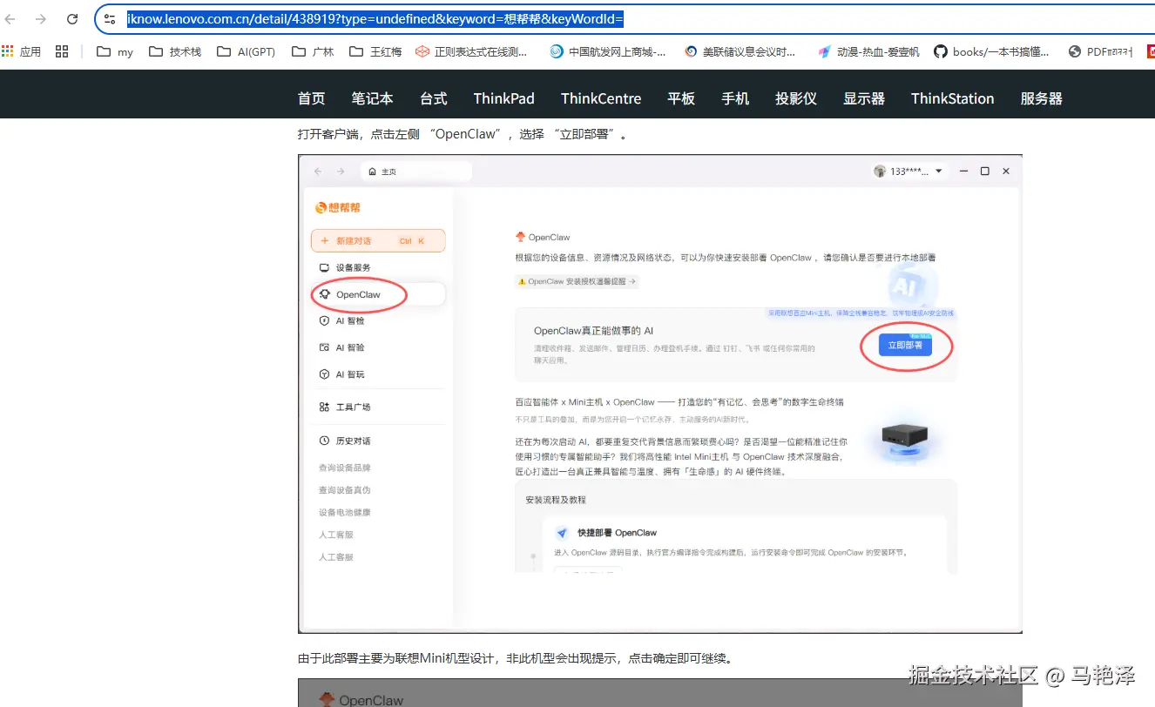
Task: Click 查询设备品牌 history entry
Action: [344, 468]
